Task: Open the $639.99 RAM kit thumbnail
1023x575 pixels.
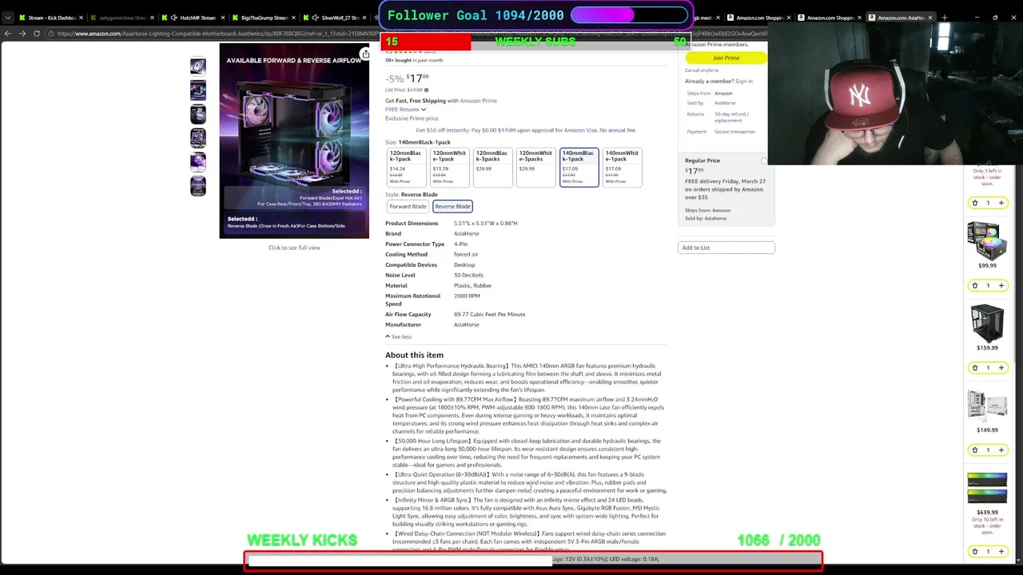Action: tap(987, 490)
